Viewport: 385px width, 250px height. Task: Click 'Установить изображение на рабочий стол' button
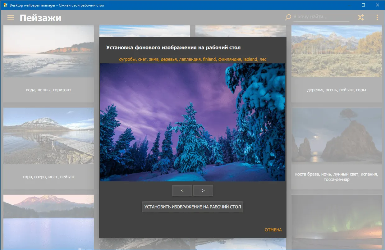[x=193, y=207]
